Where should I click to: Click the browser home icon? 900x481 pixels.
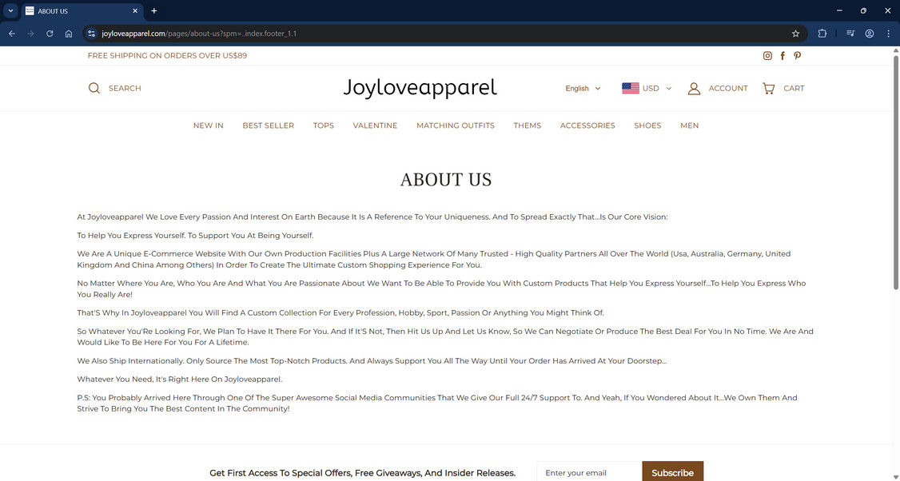coord(69,34)
